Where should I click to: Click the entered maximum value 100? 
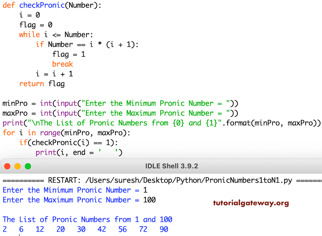pos(149,200)
